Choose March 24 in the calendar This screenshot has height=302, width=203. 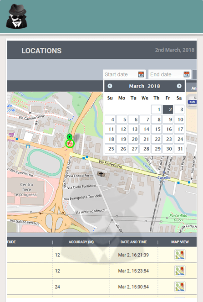(179, 139)
